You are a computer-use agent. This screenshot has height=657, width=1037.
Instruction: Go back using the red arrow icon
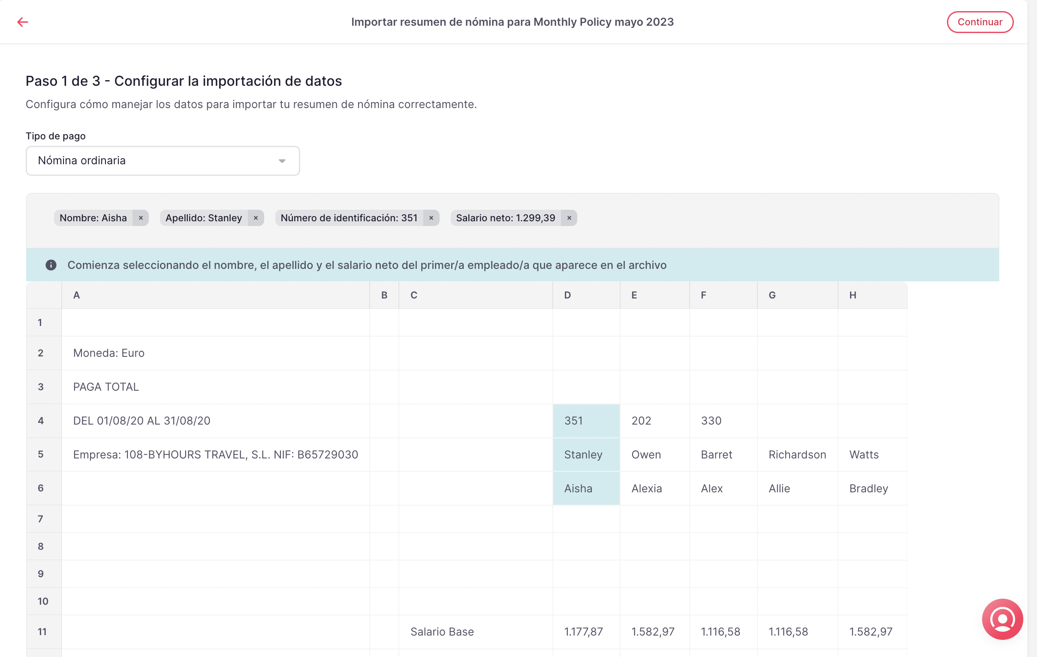tap(22, 22)
